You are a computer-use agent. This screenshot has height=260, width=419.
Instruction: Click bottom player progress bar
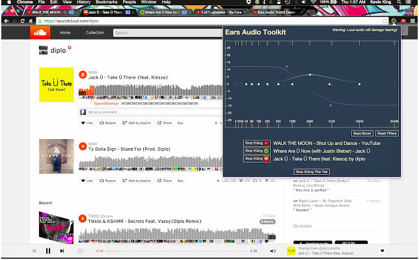click(176, 251)
